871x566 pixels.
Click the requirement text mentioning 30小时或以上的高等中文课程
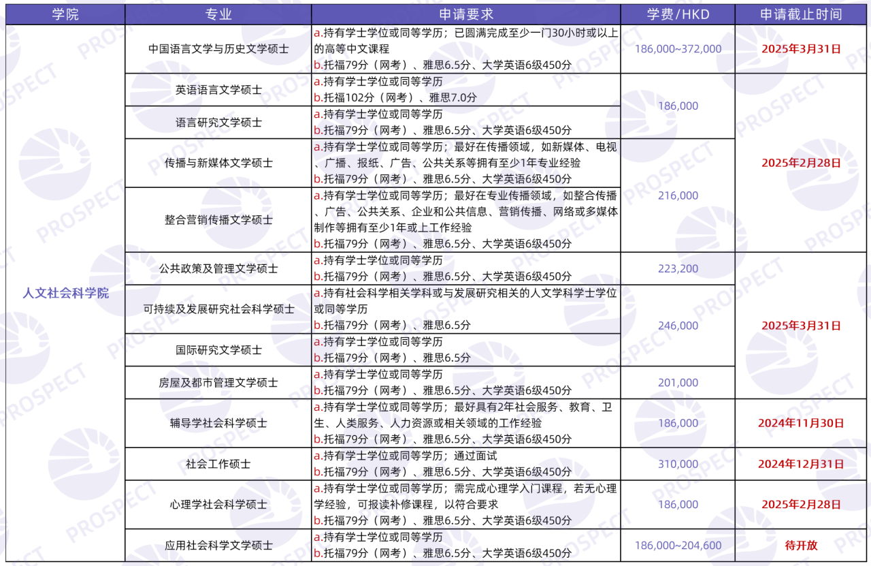point(466,41)
